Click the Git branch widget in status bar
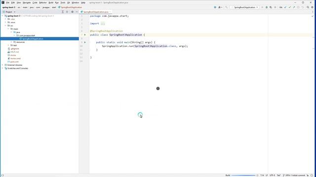This screenshot has width=316, height=177. (294, 175)
